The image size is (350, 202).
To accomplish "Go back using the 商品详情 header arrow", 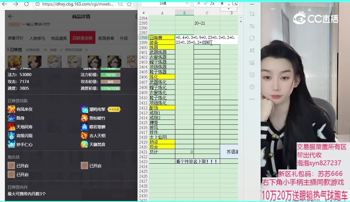I will 11,16.
